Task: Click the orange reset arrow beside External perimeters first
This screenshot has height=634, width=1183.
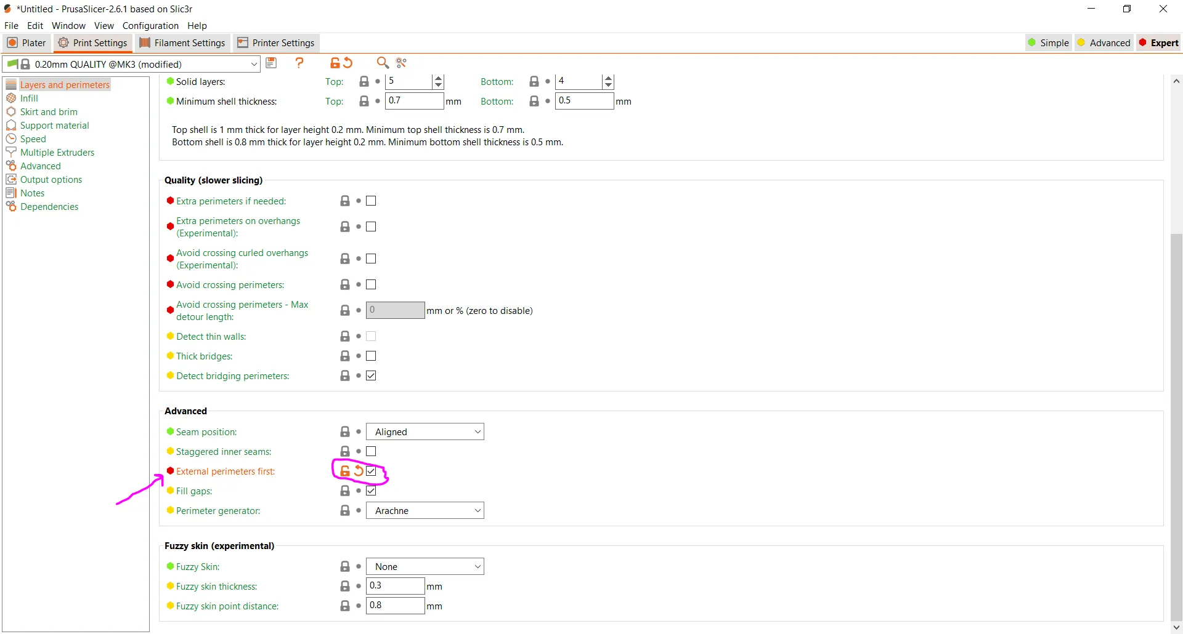Action: click(359, 471)
